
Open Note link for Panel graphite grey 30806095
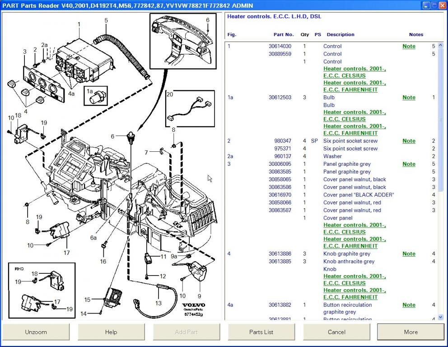pyautogui.click(x=409, y=164)
